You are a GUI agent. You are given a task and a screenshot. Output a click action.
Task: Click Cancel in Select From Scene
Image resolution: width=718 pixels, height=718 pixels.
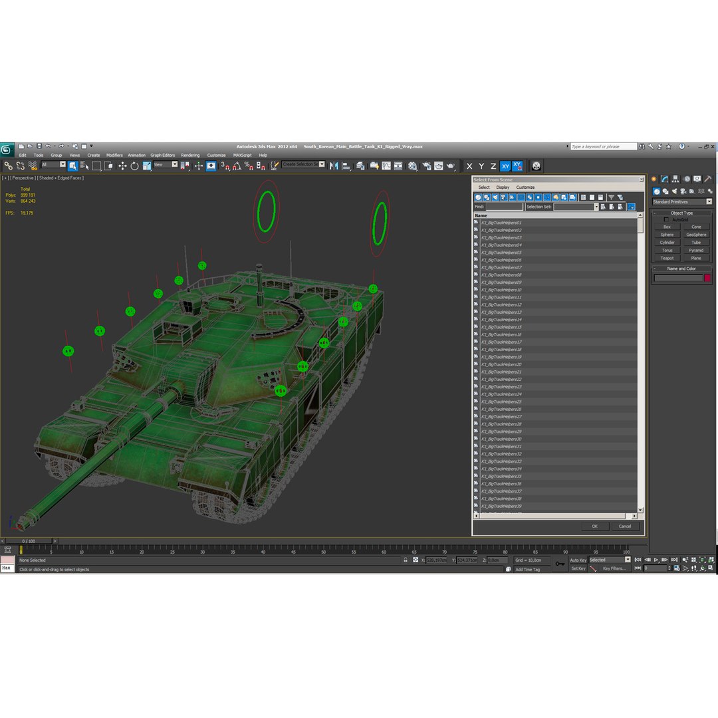[x=624, y=526]
